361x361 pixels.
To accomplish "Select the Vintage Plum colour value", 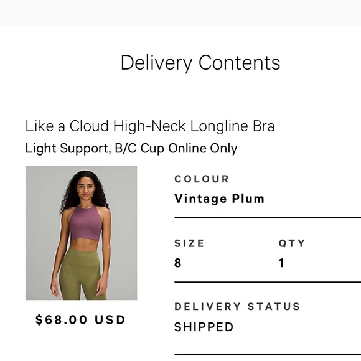I will (219, 199).
